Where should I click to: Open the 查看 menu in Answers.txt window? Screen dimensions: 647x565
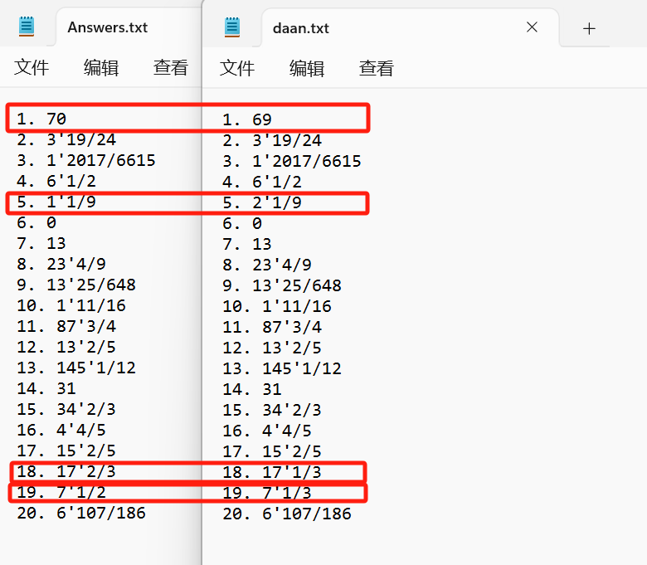click(x=171, y=67)
